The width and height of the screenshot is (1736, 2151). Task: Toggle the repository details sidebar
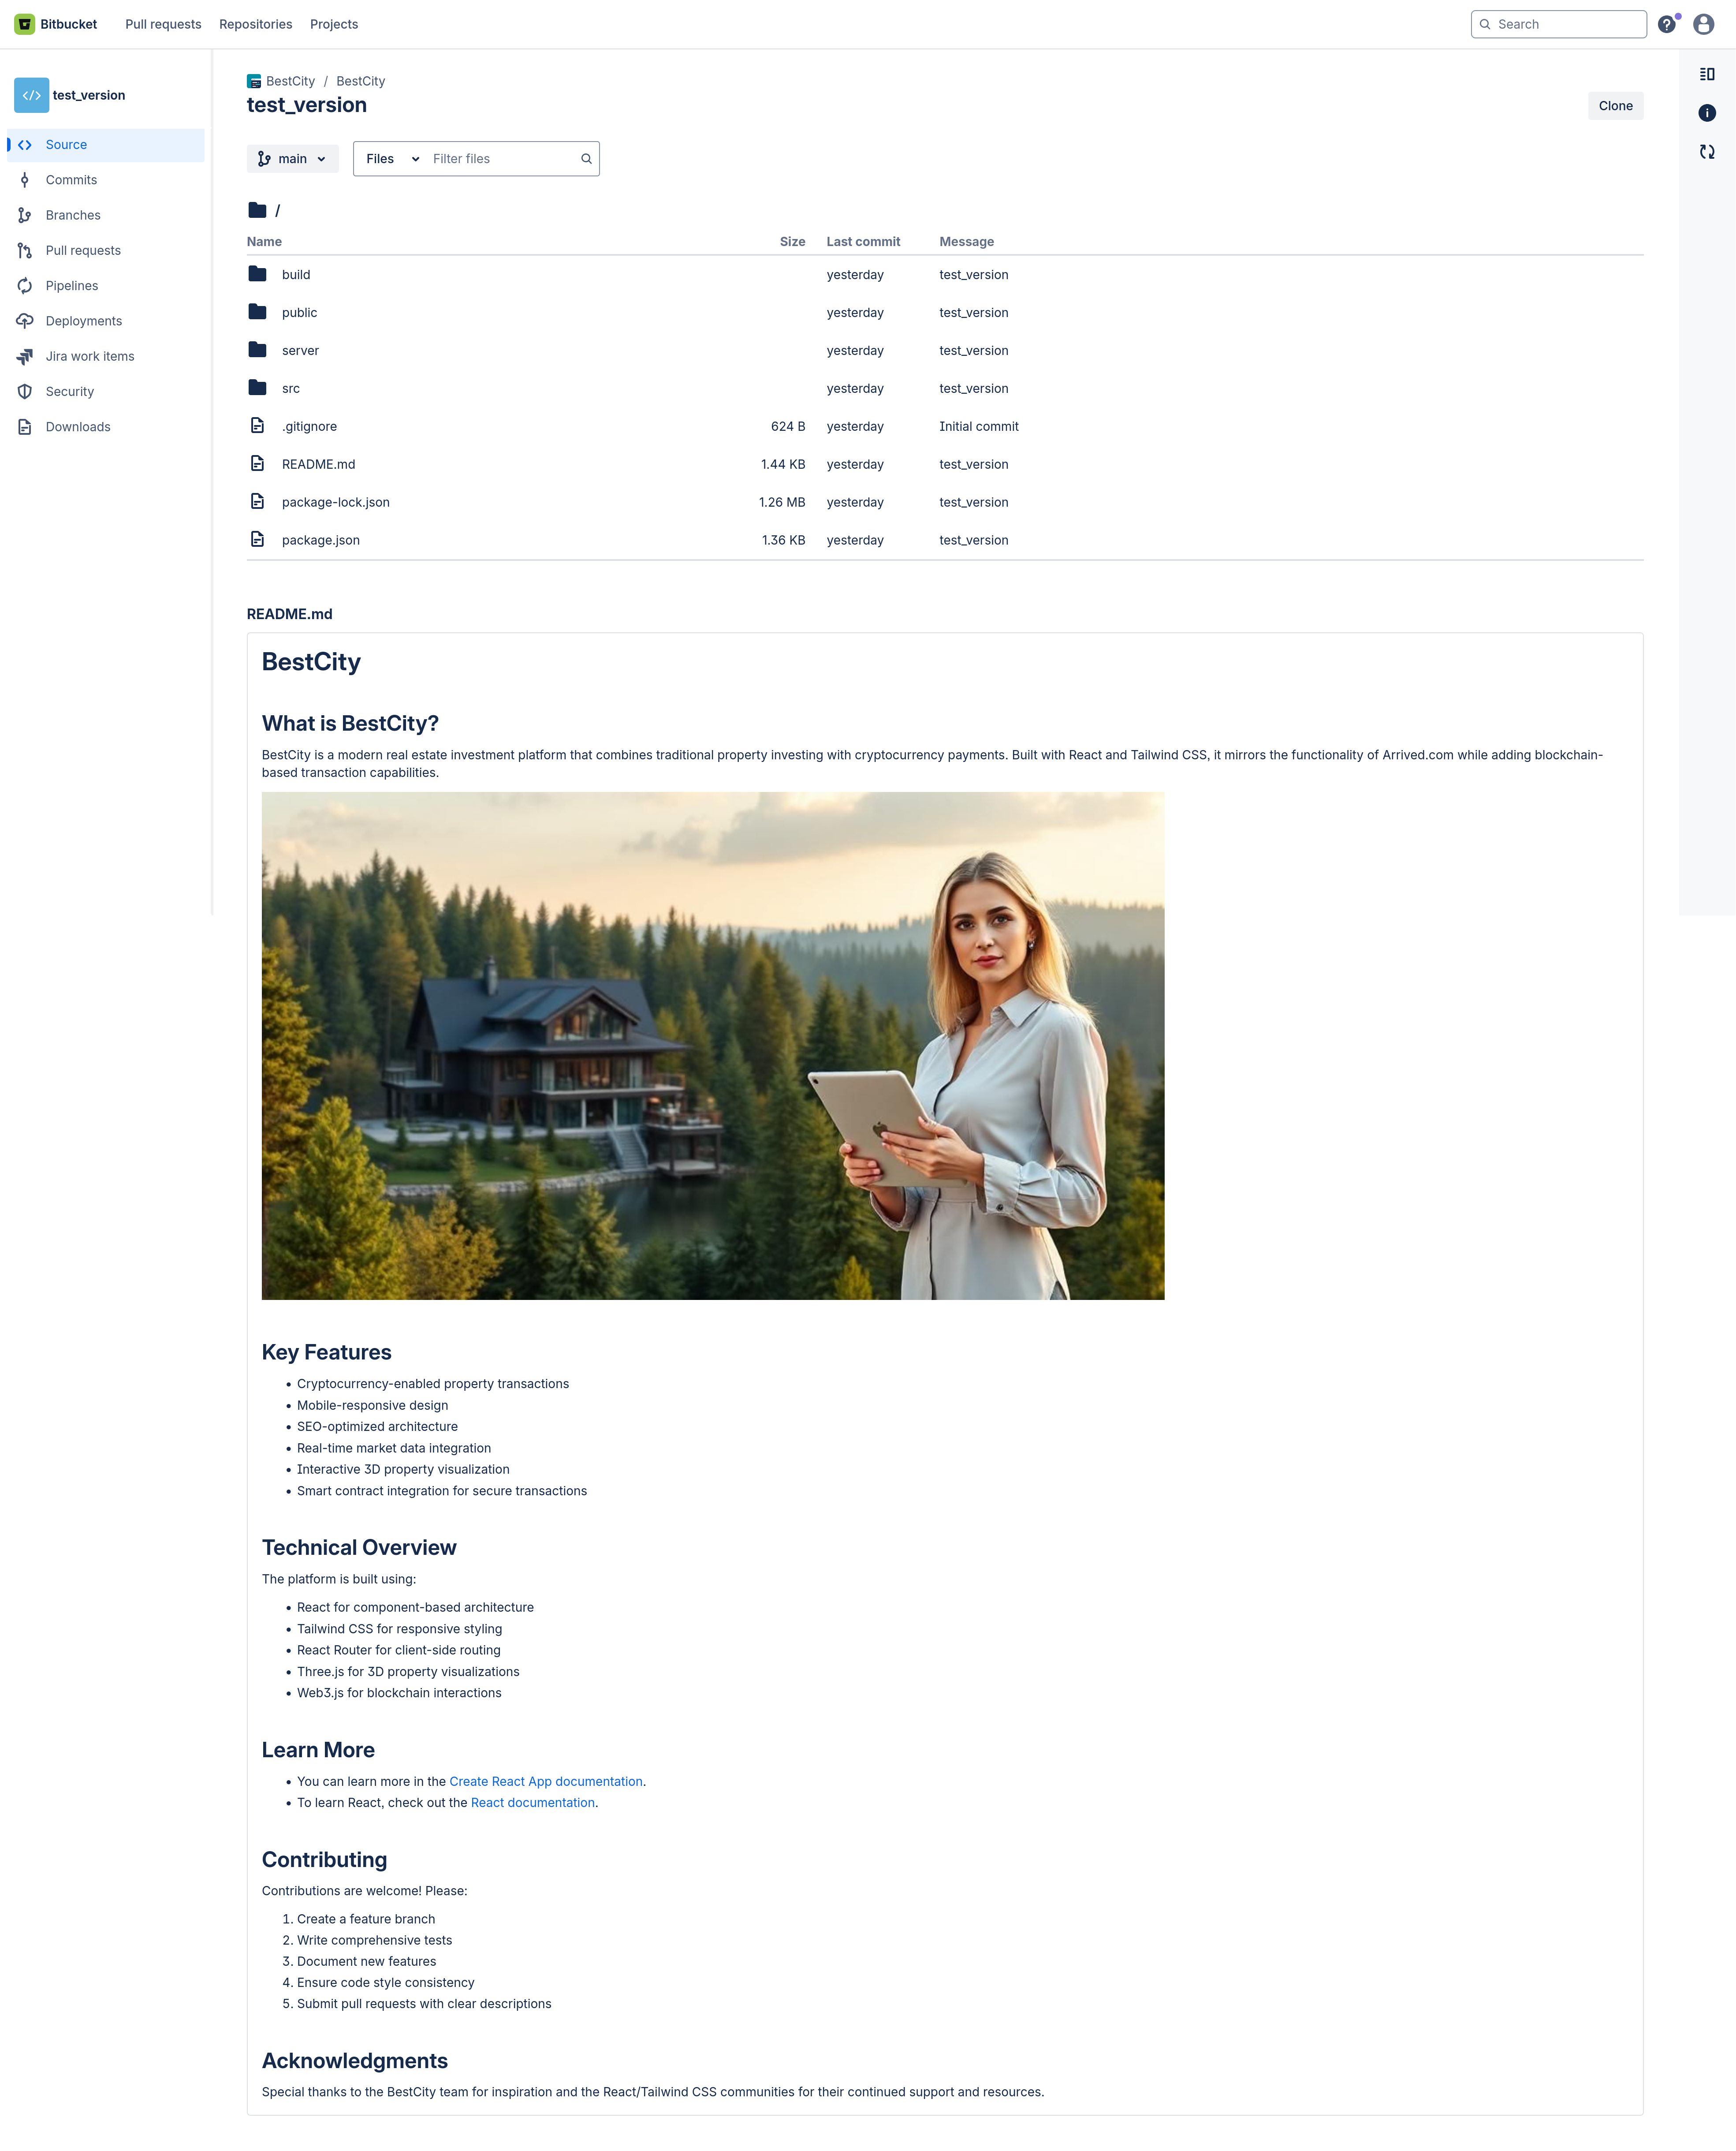point(1706,73)
